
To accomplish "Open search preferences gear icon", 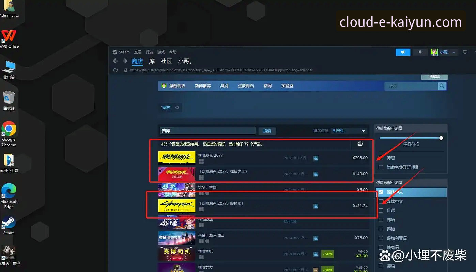I will (360, 144).
